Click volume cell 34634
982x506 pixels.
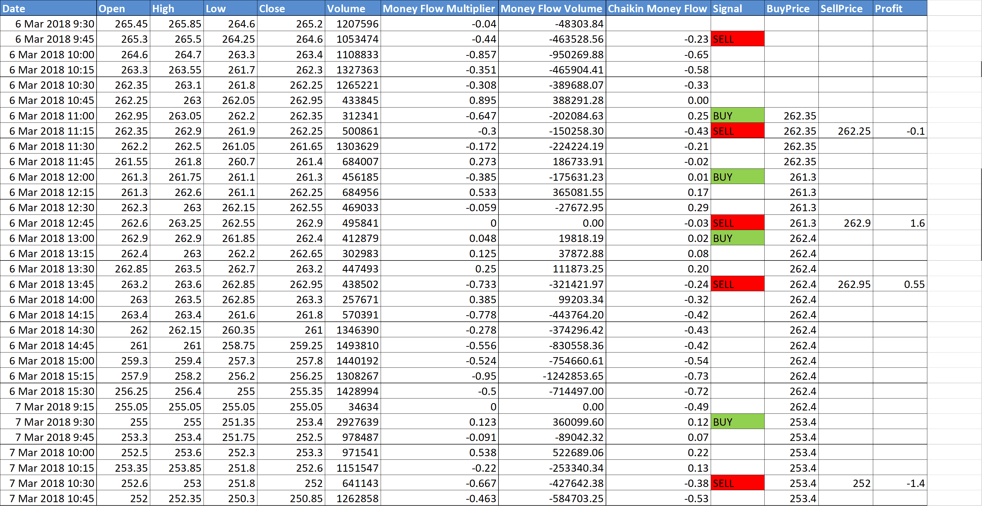click(353, 406)
